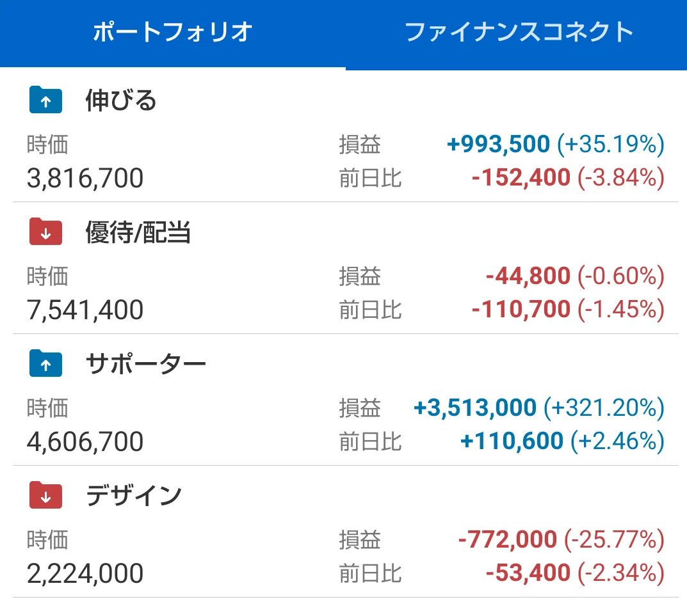The height and width of the screenshot is (602, 687).
Task: Tap the 3,816,700 market value
Action: pos(85,178)
